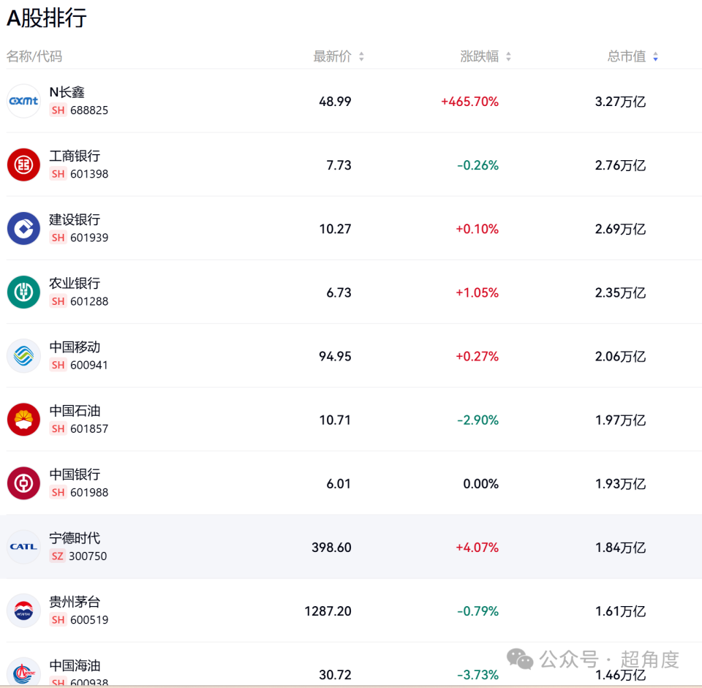
Task: Click the 中国银行 logo icon
Action: 23,483
